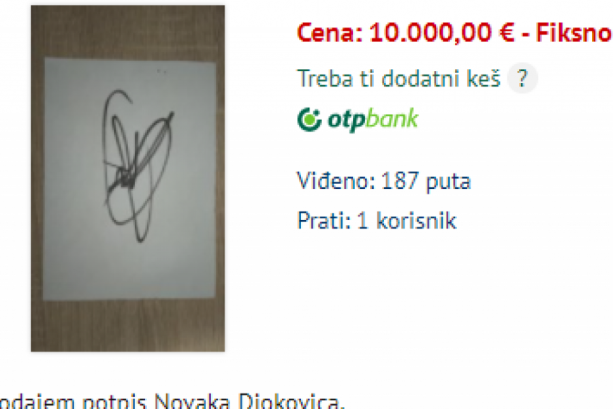This screenshot has width=613, height=409.
Task: Click the 'Fiksno' fixed price label
Action: (573, 33)
